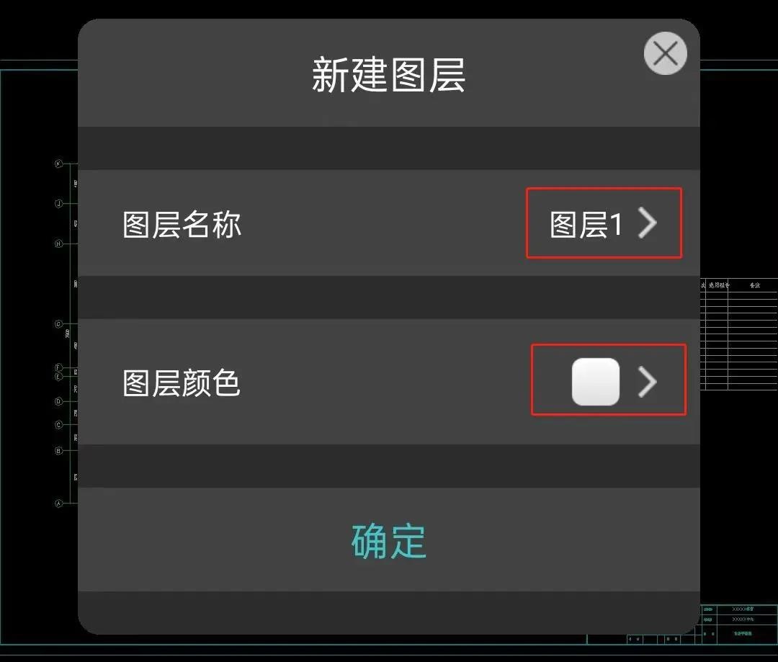Pick the white layer color swatch
778x662 pixels.
(x=596, y=381)
